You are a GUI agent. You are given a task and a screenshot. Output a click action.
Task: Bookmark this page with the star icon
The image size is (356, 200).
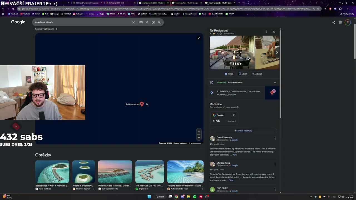tap(318, 9)
